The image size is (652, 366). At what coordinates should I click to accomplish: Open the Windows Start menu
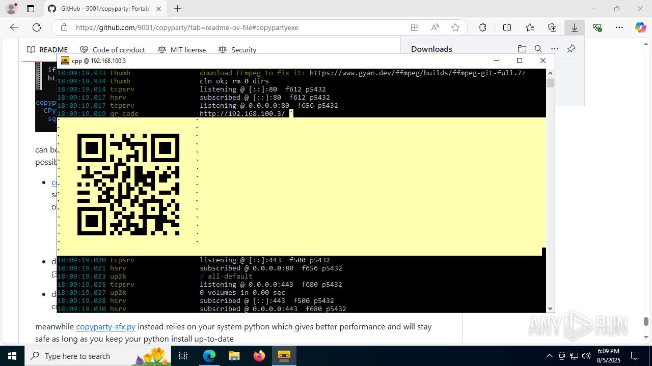pyautogui.click(x=12, y=356)
